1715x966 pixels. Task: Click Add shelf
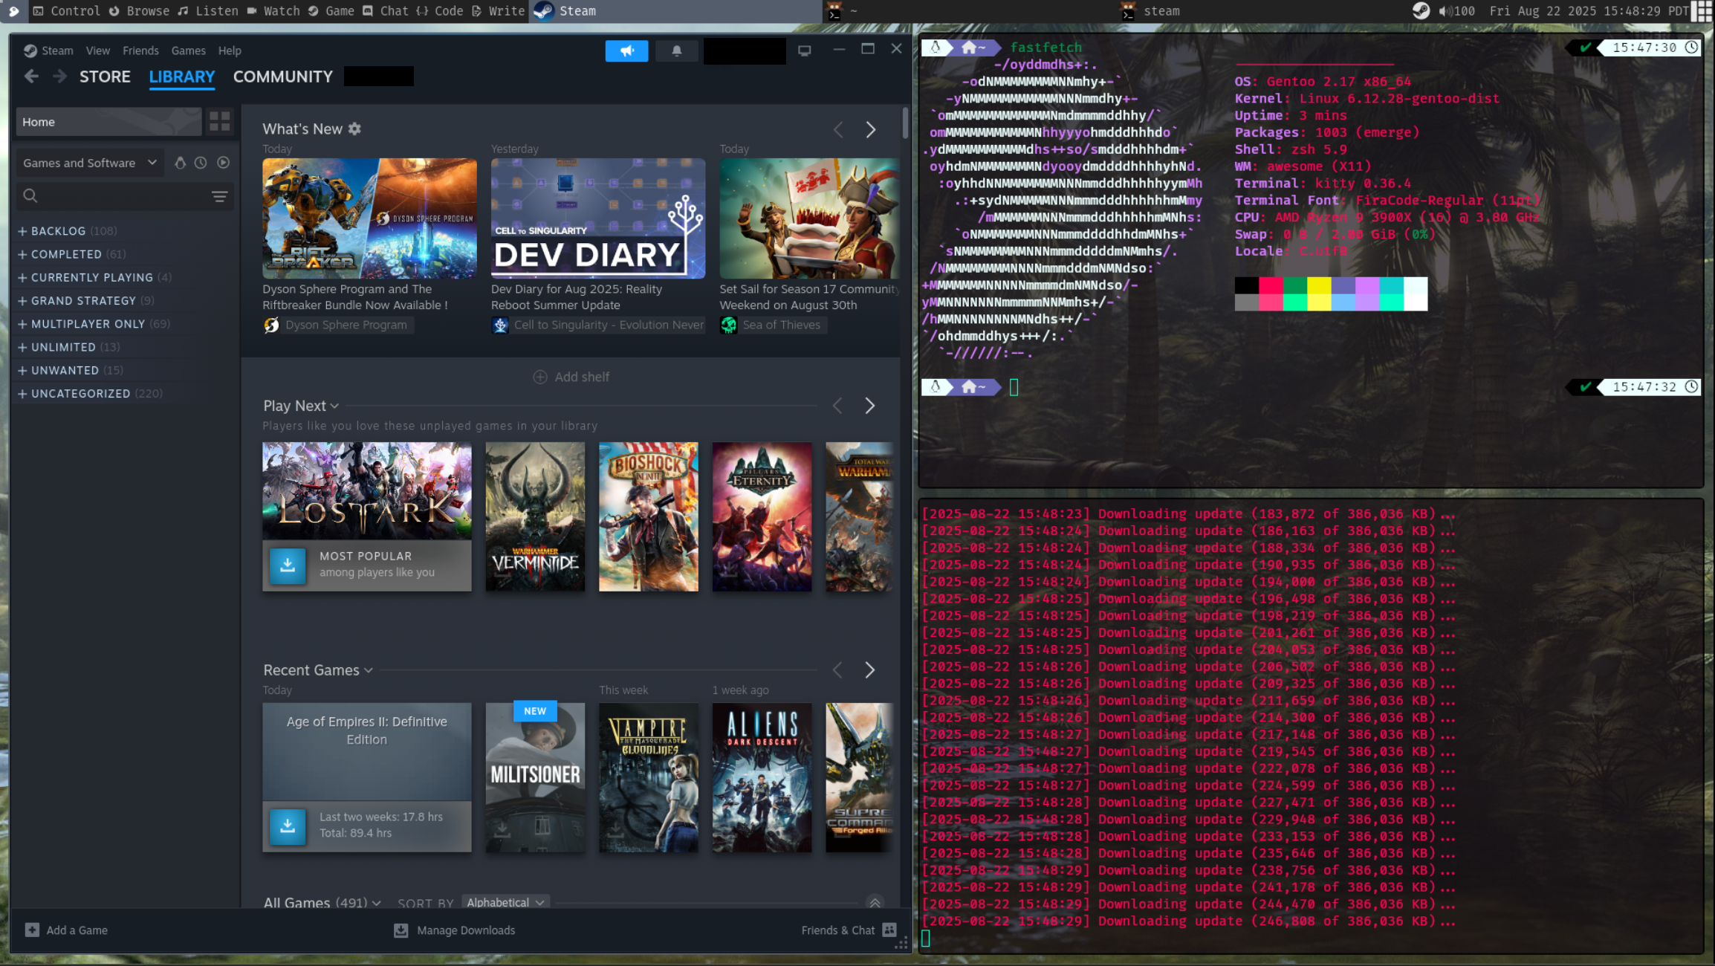point(571,377)
